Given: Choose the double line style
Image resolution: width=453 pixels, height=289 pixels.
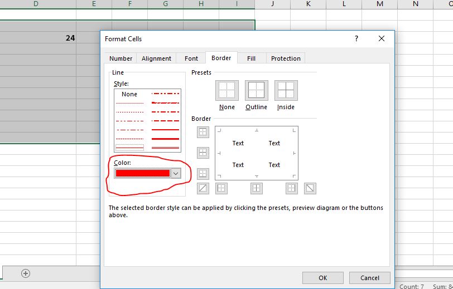Looking at the screenshot, I should tap(166, 148).
